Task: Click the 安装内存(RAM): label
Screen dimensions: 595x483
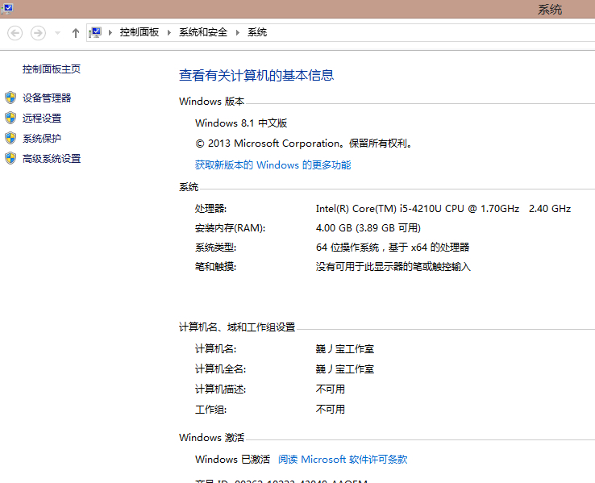Action: click(230, 228)
